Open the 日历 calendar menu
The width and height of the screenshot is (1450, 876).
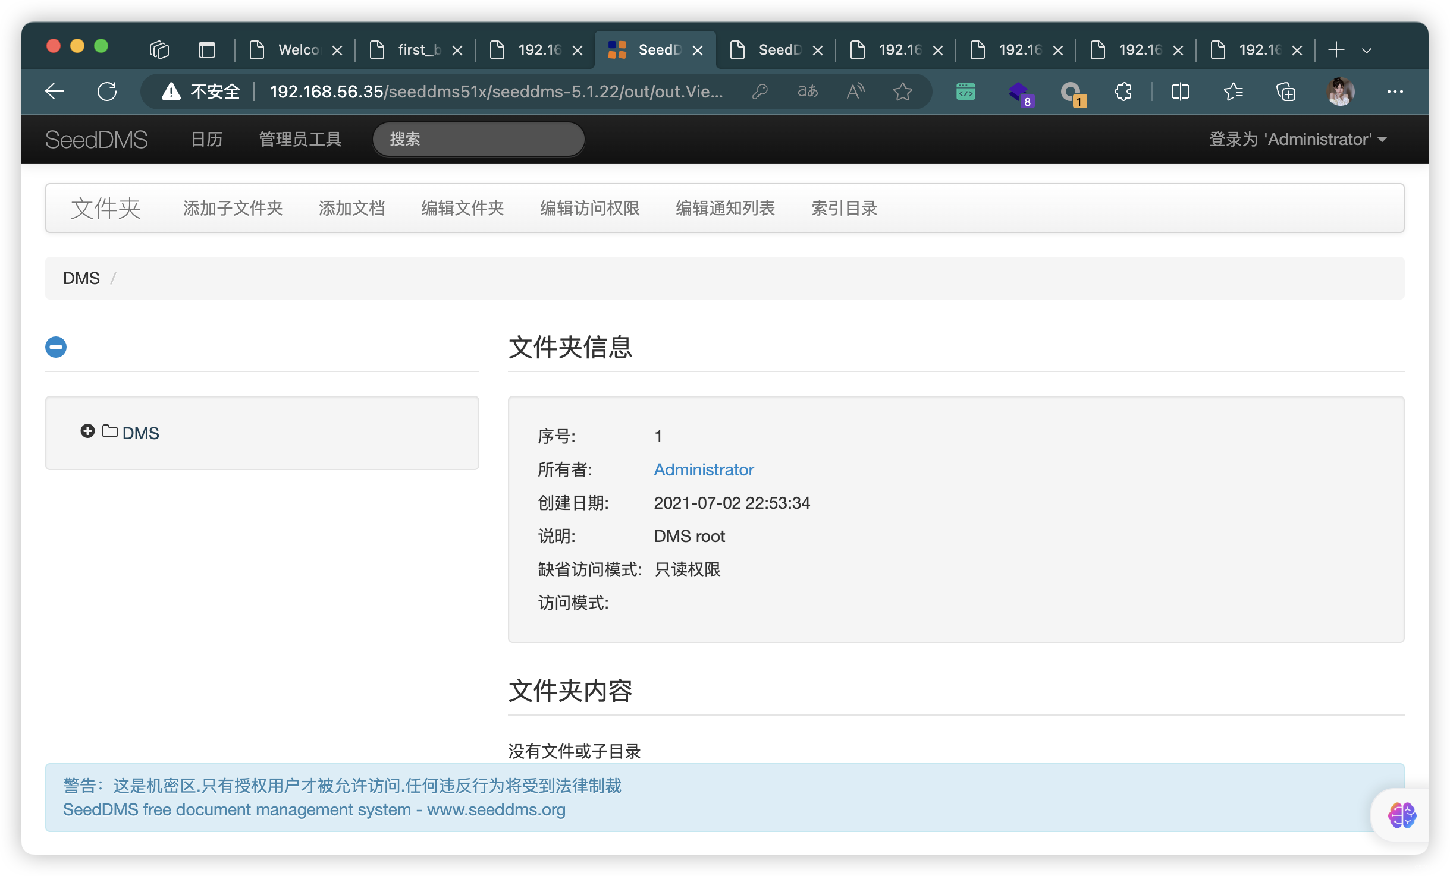[x=207, y=139]
